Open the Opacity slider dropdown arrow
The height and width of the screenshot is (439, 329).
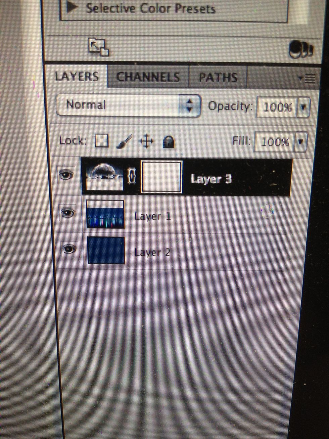(303, 107)
